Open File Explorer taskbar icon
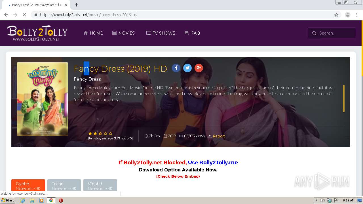363x204 pixels. click(x=32, y=200)
